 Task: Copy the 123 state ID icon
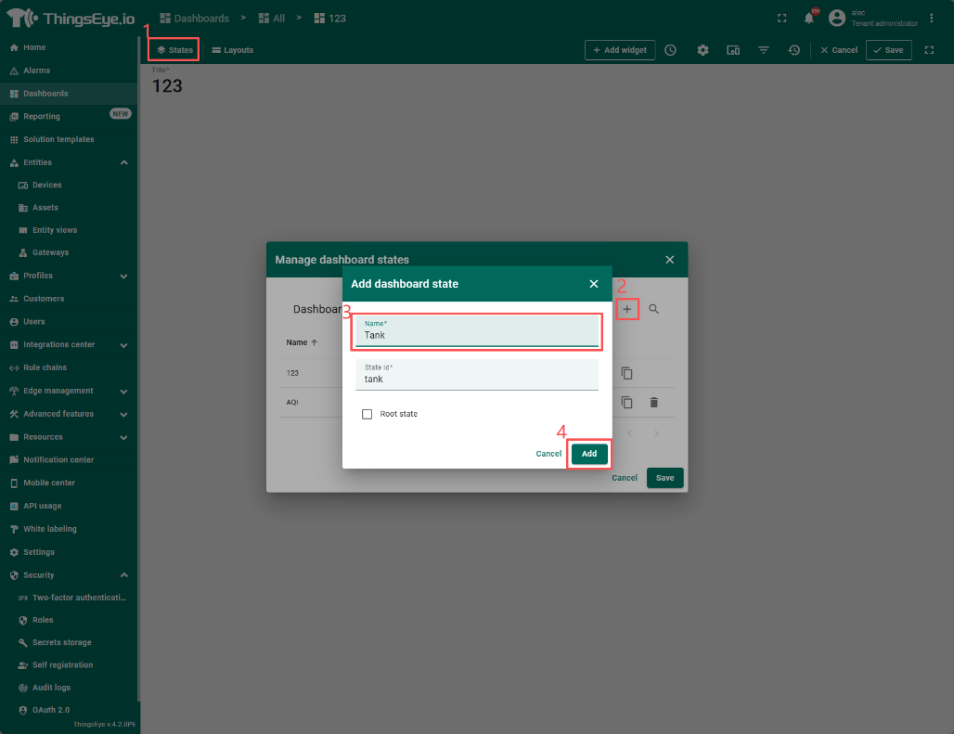[x=626, y=373]
